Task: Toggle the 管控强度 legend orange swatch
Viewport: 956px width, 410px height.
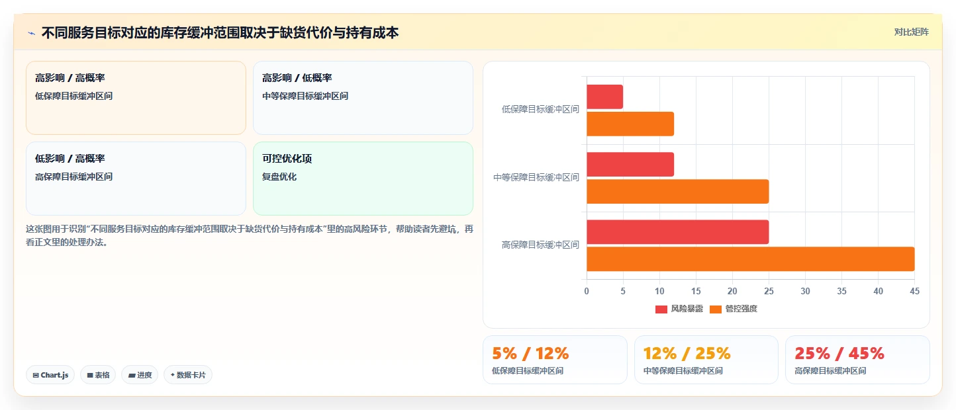Action: [x=715, y=309]
